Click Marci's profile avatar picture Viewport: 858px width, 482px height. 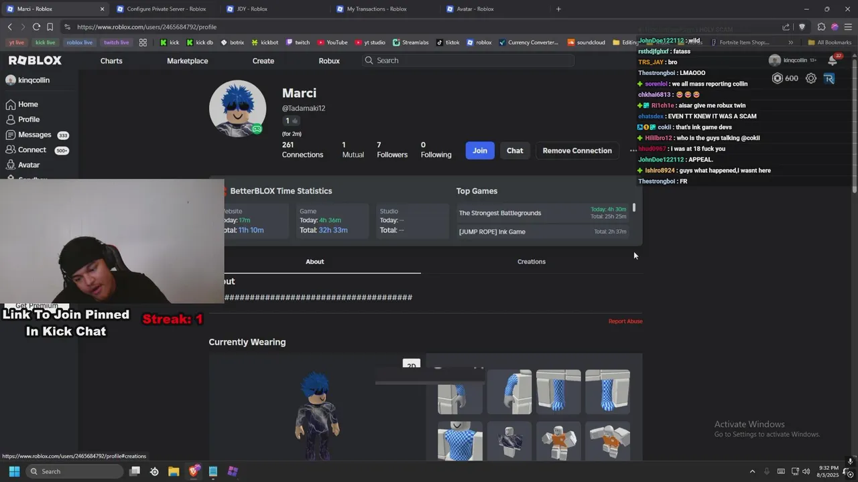tap(237, 108)
